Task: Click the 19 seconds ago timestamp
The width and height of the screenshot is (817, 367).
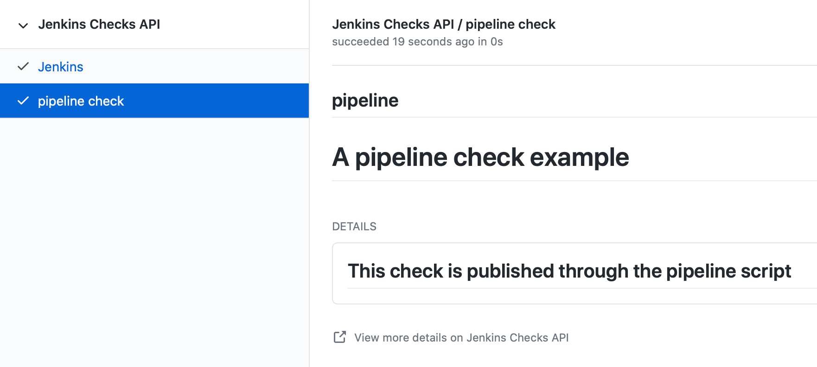Action: (x=433, y=42)
